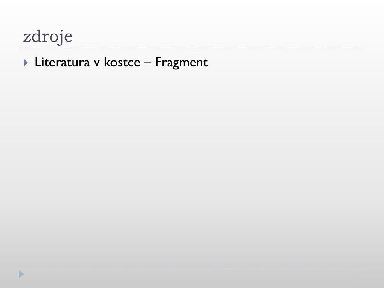This screenshot has height=288, width=384.
Task: Click the dashed line above the footer
Action: click(x=192, y=267)
